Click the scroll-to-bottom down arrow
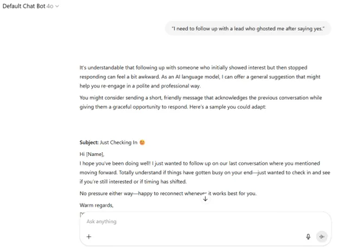This screenshot has height=247, width=338. [x=205, y=199]
